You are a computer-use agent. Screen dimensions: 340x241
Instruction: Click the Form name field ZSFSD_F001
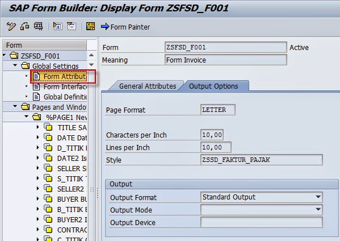pos(226,47)
